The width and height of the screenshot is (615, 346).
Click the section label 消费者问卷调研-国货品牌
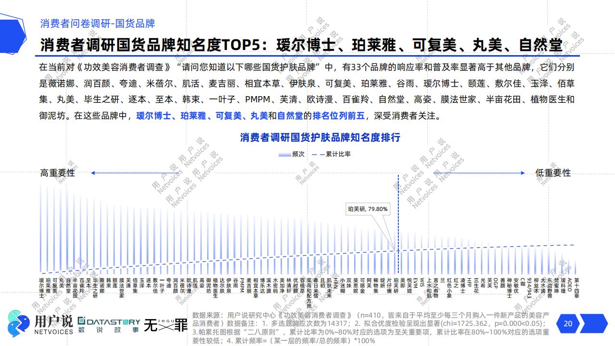98,24
